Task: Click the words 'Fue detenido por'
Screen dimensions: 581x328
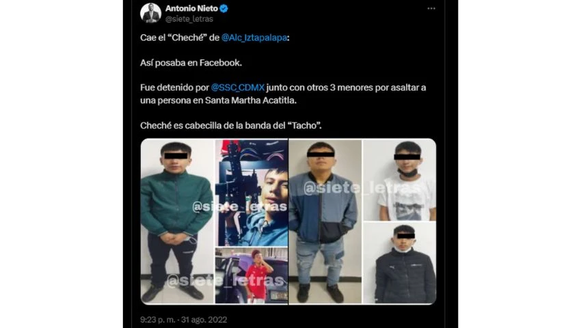Action: click(174, 87)
